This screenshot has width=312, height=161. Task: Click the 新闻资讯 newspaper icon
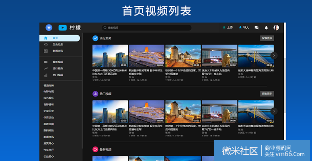(x=46, y=51)
